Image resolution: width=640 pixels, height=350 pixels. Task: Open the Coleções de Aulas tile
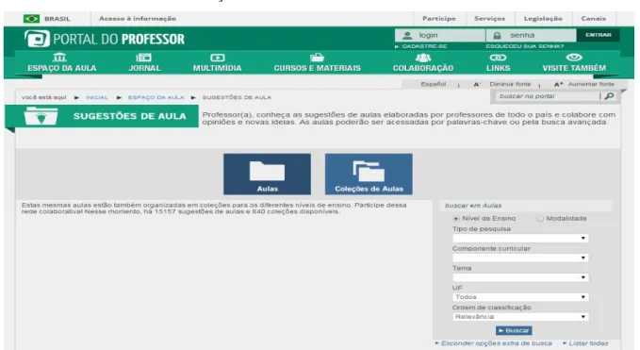coord(369,174)
